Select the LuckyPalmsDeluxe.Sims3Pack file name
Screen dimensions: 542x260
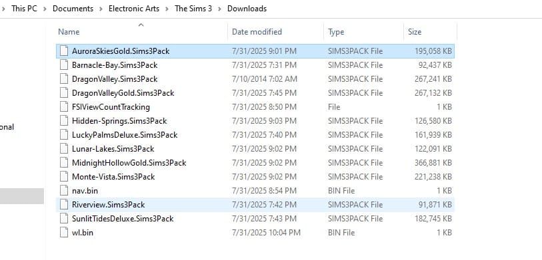tap(125, 135)
